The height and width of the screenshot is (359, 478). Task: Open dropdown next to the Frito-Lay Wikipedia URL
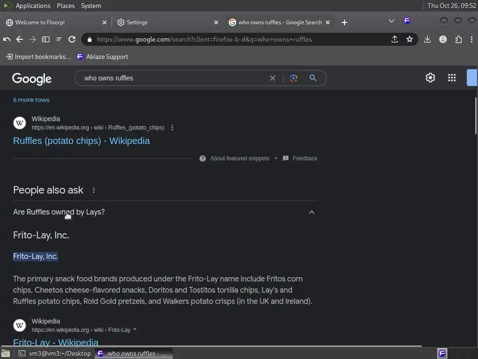point(135,330)
